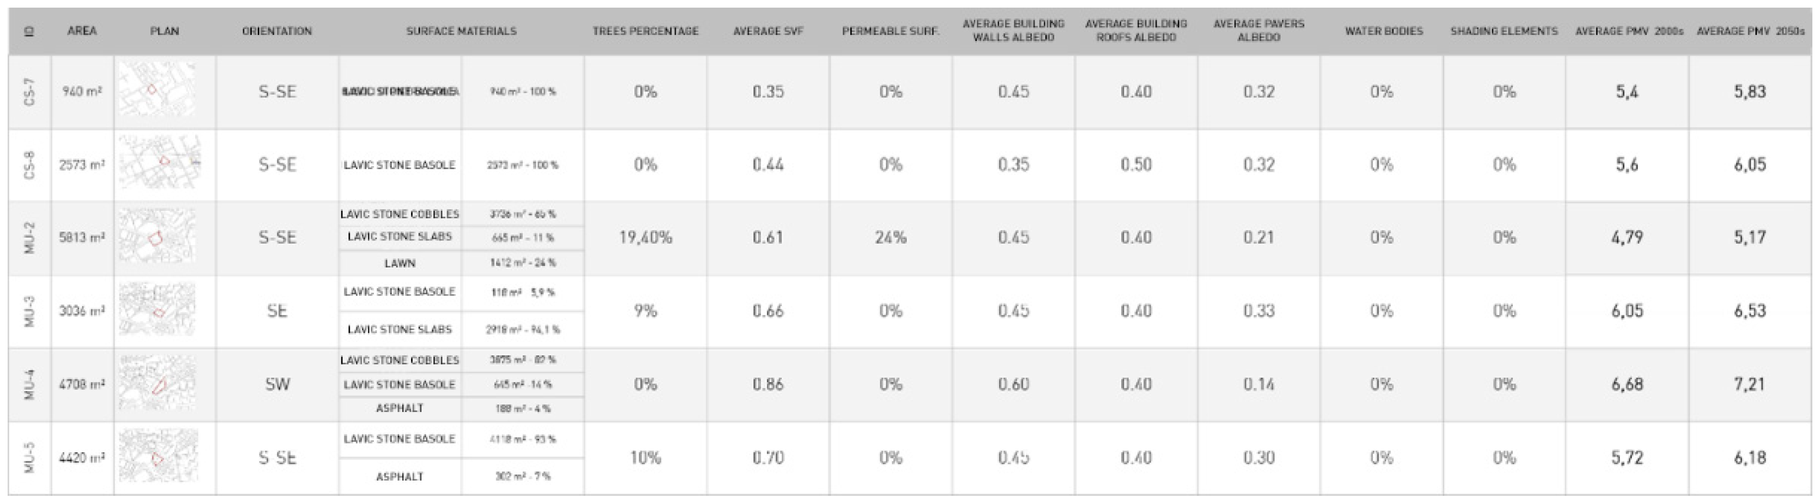Screen dimensions: 1820x504
Task: Click the Orientation column header
Action: click(276, 31)
